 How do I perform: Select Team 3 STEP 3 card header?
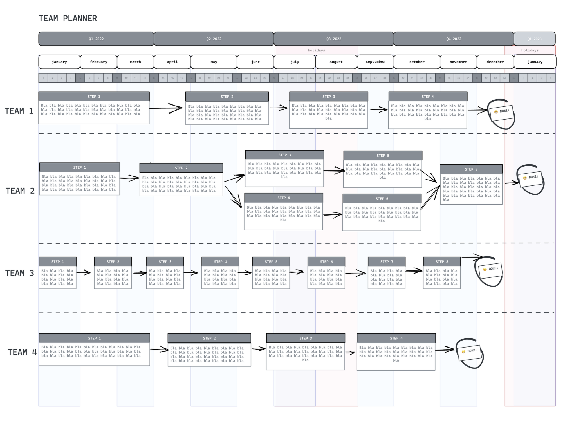(165, 261)
